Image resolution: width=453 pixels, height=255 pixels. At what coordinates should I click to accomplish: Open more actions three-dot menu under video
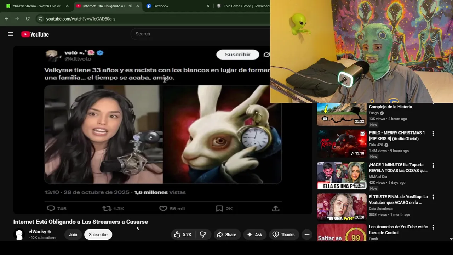coord(307,234)
